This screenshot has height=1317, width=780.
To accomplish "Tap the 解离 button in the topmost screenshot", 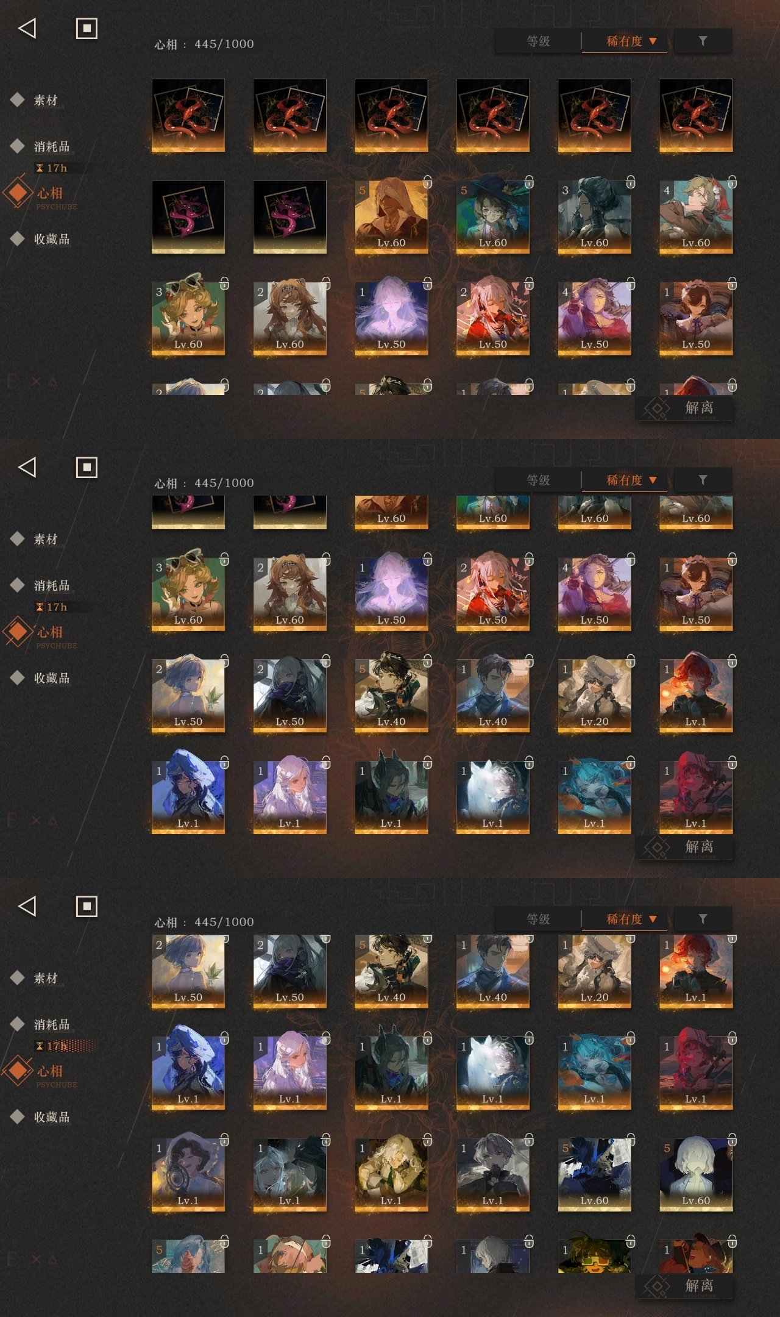I will [x=684, y=408].
